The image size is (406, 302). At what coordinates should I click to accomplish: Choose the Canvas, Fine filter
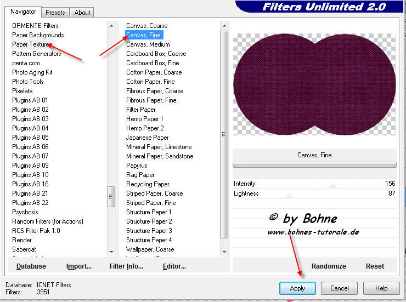143,35
